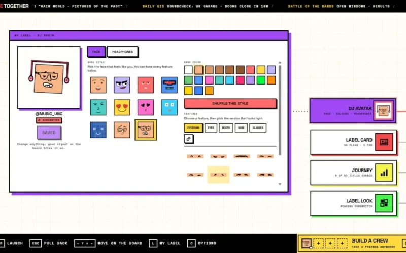Switch to the Face tab

click(96, 52)
